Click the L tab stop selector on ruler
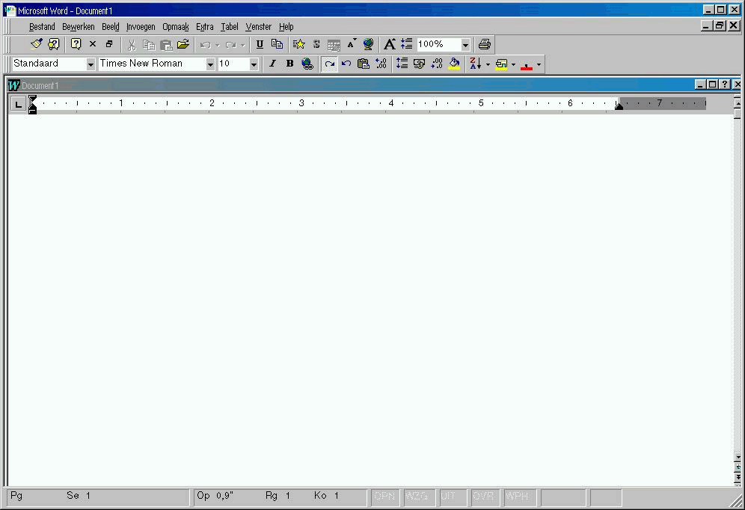Screen dimensions: 745x510 18,104
